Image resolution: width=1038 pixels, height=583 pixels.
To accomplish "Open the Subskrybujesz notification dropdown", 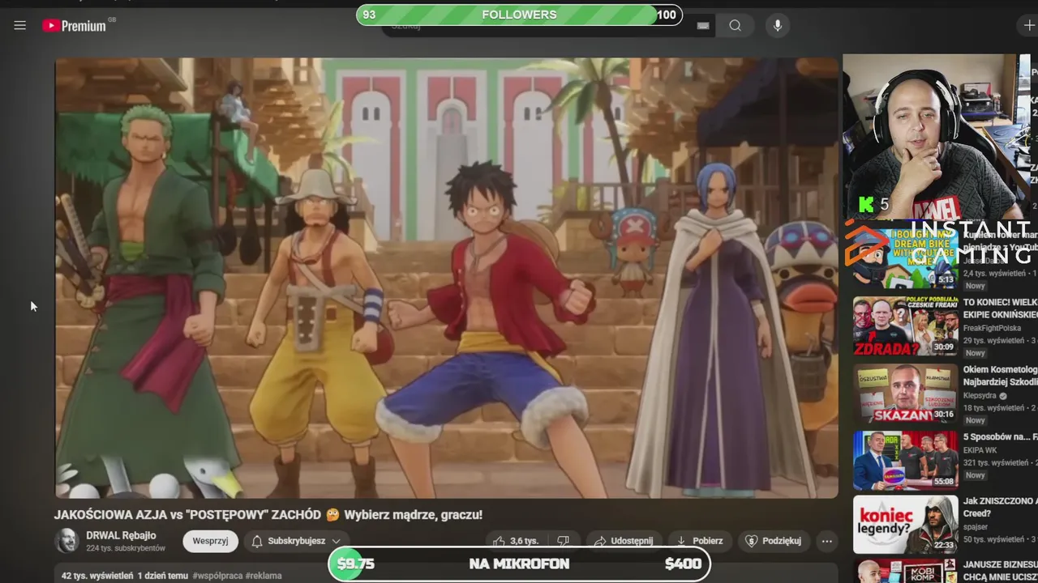I will tap(296, 541).
